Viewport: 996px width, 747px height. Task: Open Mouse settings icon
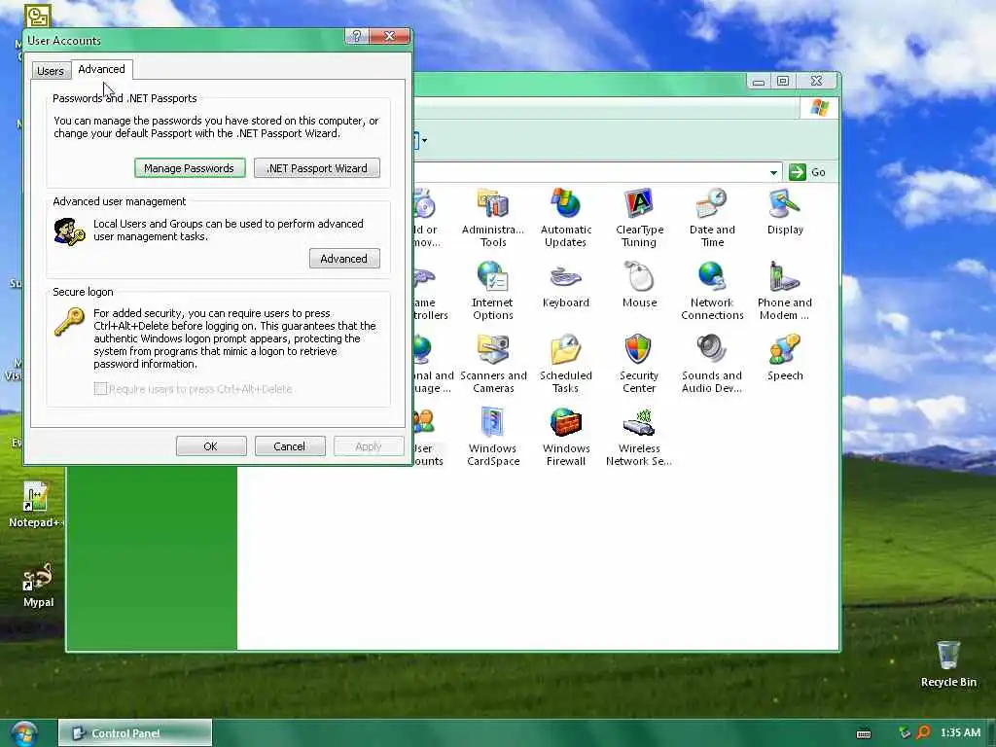point(639,285)
